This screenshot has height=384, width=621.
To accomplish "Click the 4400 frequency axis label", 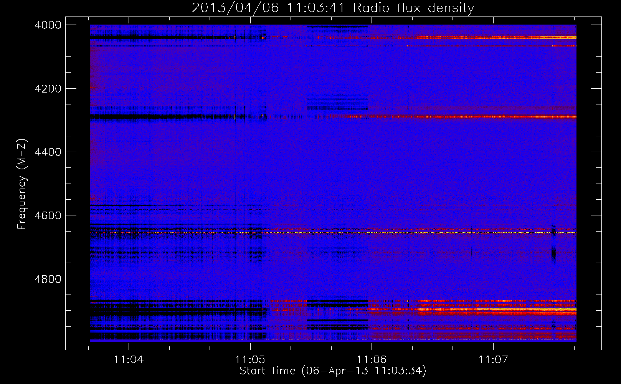I will (x=48, y=152).
